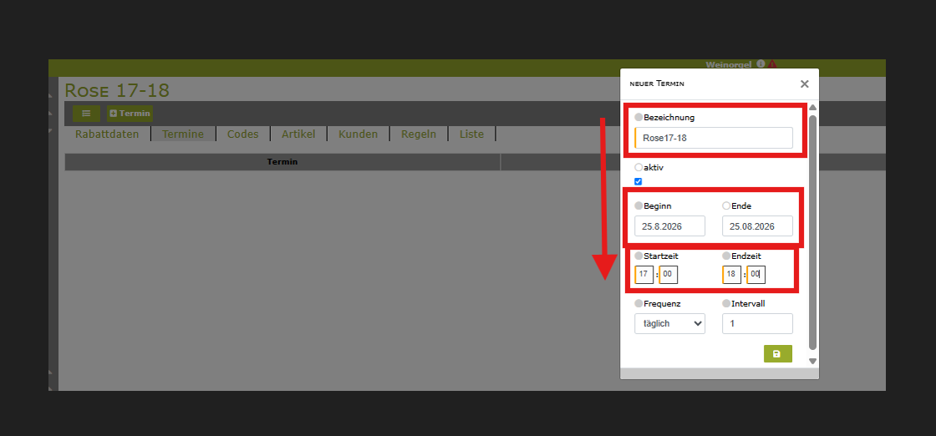This screenshot has height=436, width=936.
Task: Click dialog scrollbar up arrow
Action: click(812, 108)
